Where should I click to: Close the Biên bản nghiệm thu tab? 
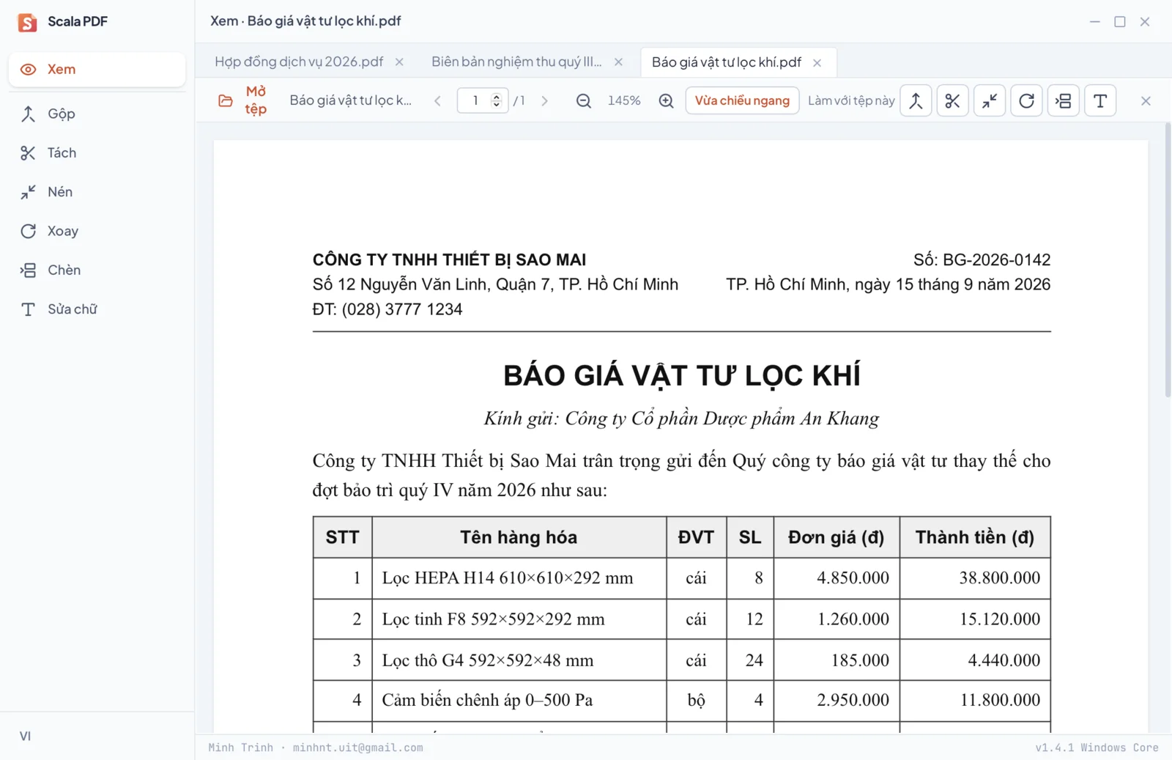click(x=618, y=62)
